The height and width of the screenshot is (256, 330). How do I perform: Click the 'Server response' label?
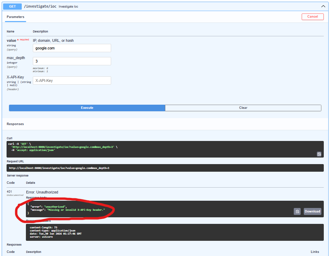coord(18,176)
